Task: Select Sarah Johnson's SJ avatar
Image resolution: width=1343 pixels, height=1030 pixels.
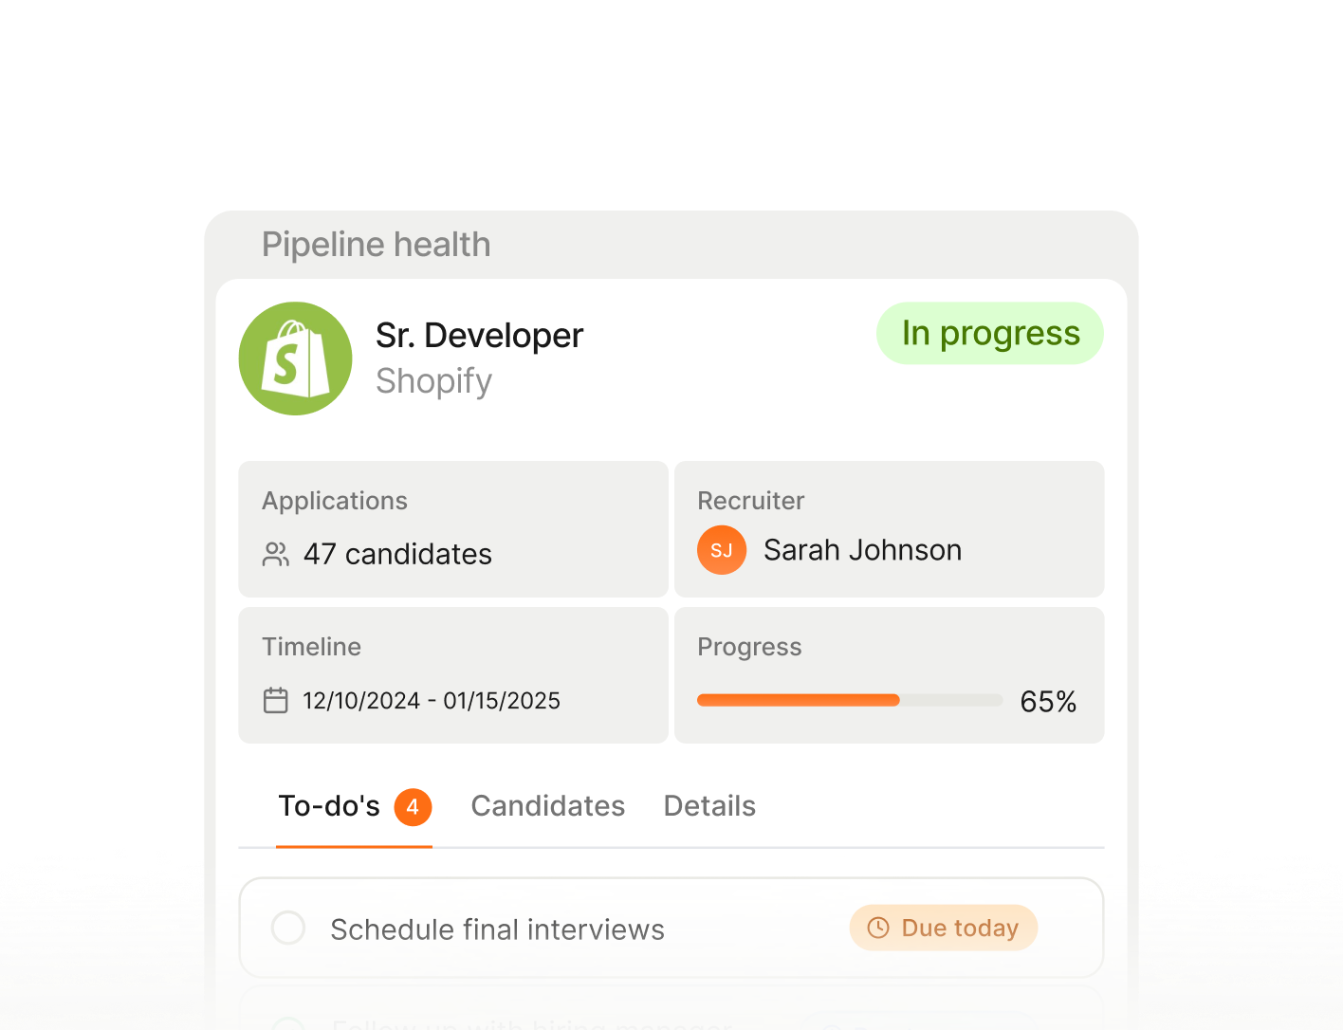Action: 722,550
